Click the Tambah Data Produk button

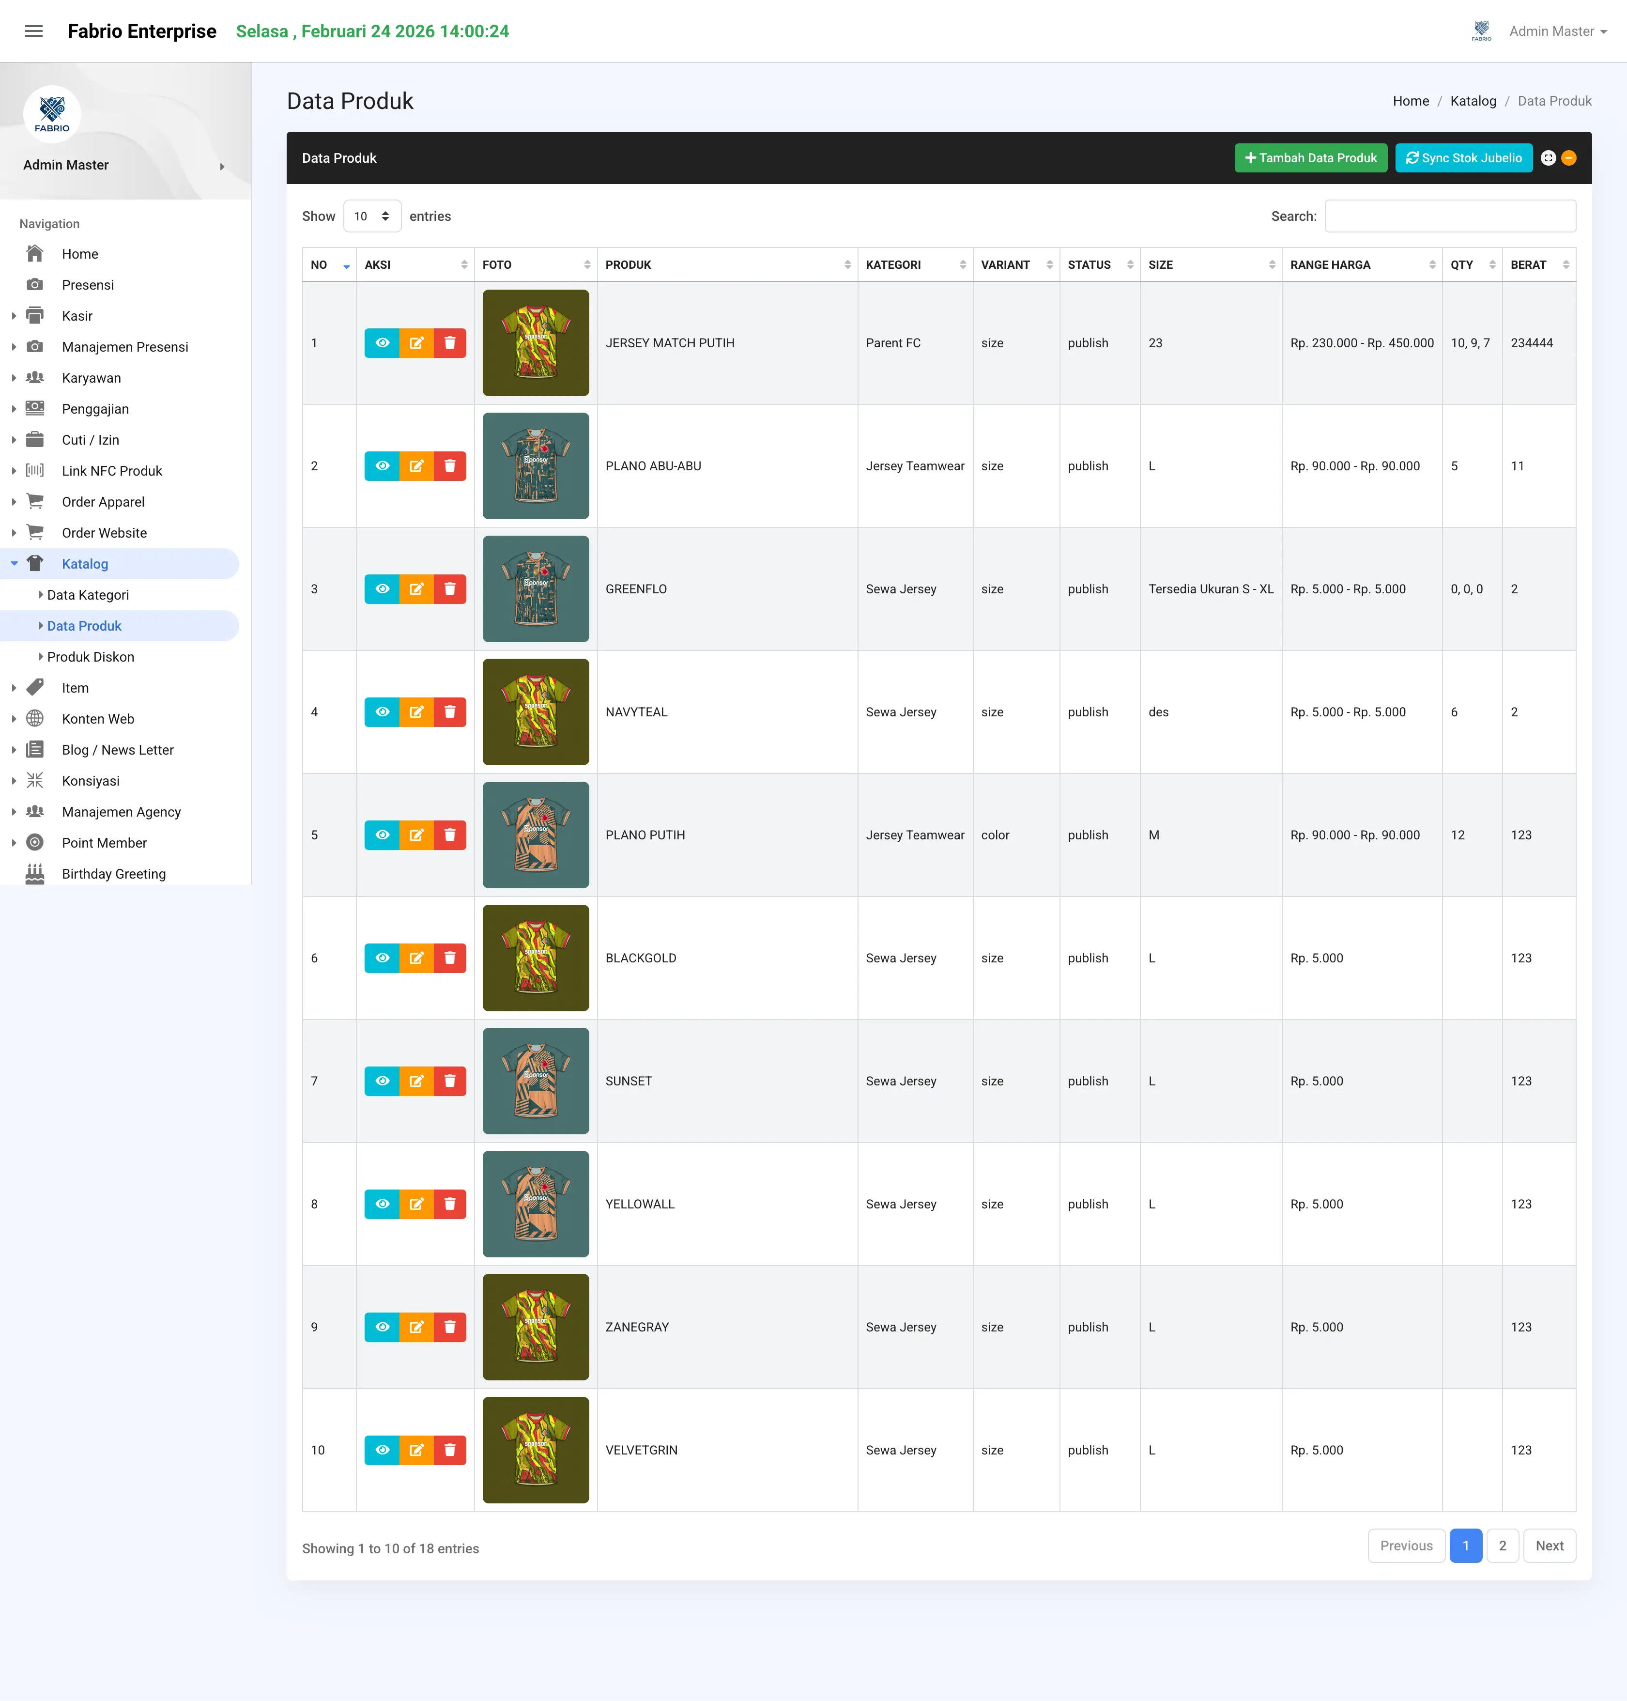click(x=1310, y=158)
